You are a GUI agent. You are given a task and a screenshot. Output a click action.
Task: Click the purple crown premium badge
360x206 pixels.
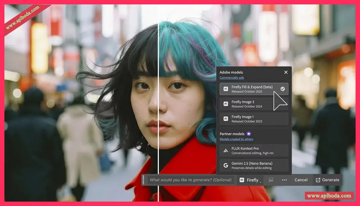pyautogui.click(x=249, y=134)
